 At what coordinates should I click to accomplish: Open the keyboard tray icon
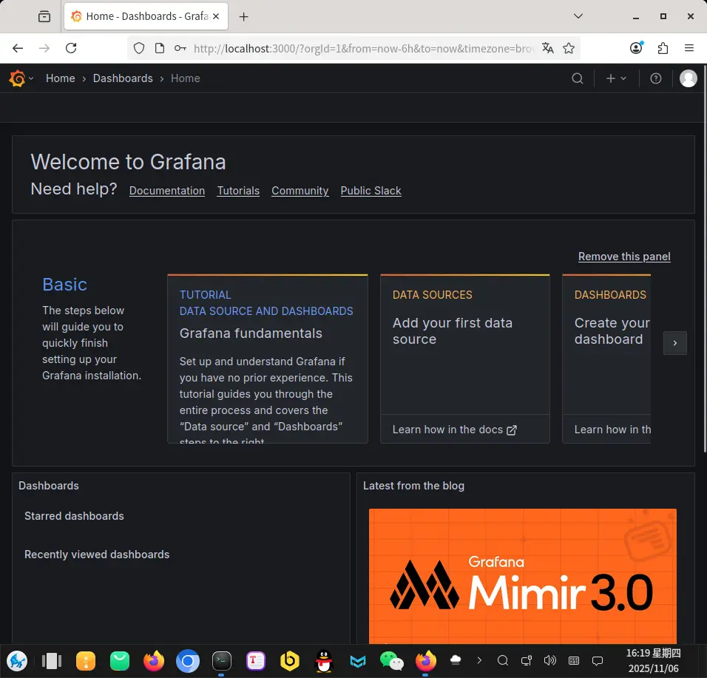pyautogui.click(x=574, y=660)
